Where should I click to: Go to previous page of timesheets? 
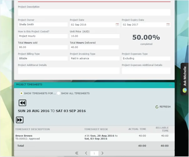coord(86,153)
